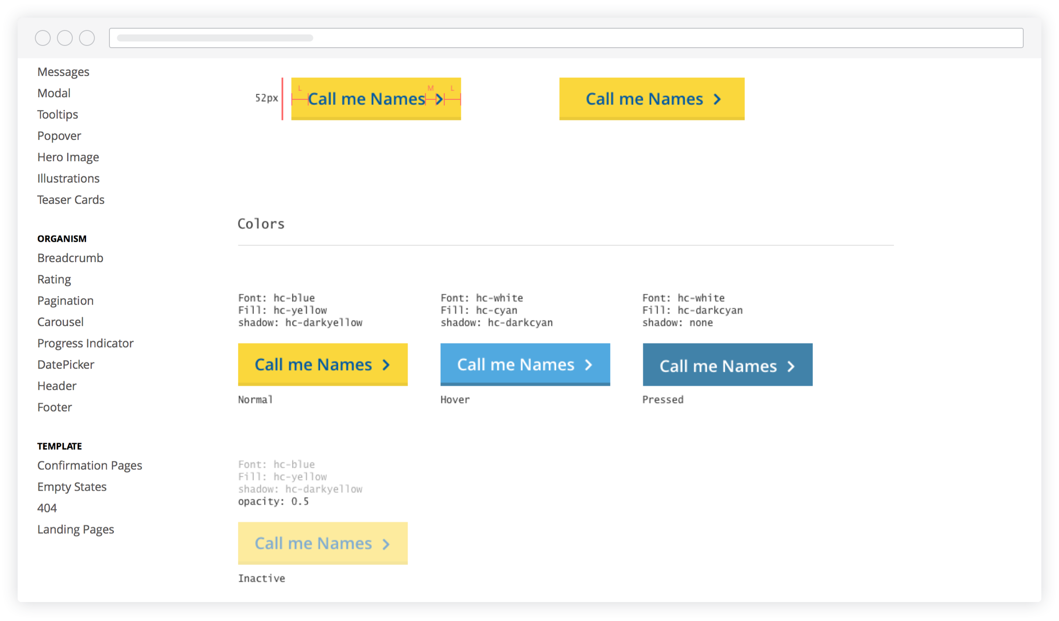Screen dimensions: 1059x621
Task: Open the Carousel section in sidebar
Action: 60,322
